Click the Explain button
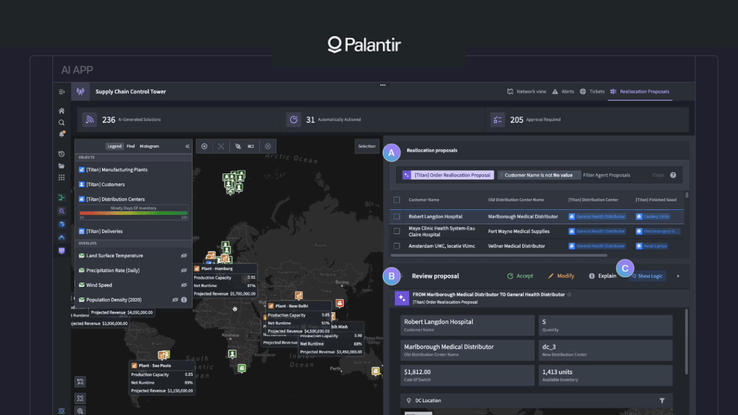Viewport: 738px width, 415px height. tap(603, 276)
